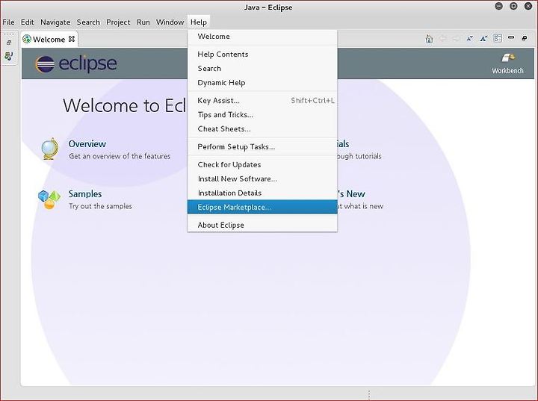Click the reduce font size icon
Image resolution: width=538 pixels, height=401 pixels.
click(x=470, y=38)
